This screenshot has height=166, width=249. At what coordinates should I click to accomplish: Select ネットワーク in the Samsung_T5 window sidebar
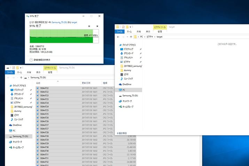[x=17, y=142]
